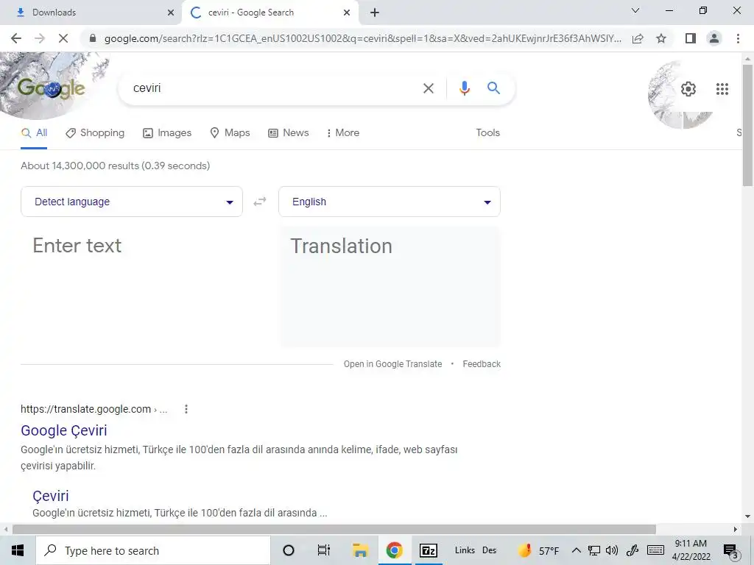
Task: Open the search Tools options
Action: pos(487,132)
